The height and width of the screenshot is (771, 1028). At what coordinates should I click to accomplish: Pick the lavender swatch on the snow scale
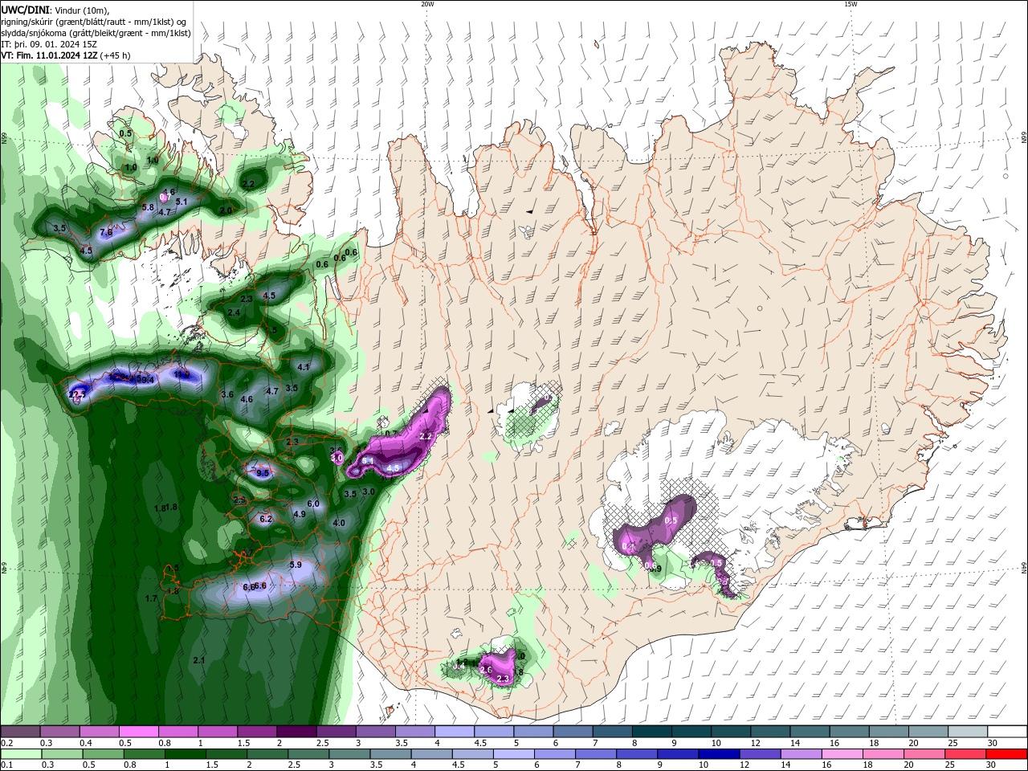[455, 731]
